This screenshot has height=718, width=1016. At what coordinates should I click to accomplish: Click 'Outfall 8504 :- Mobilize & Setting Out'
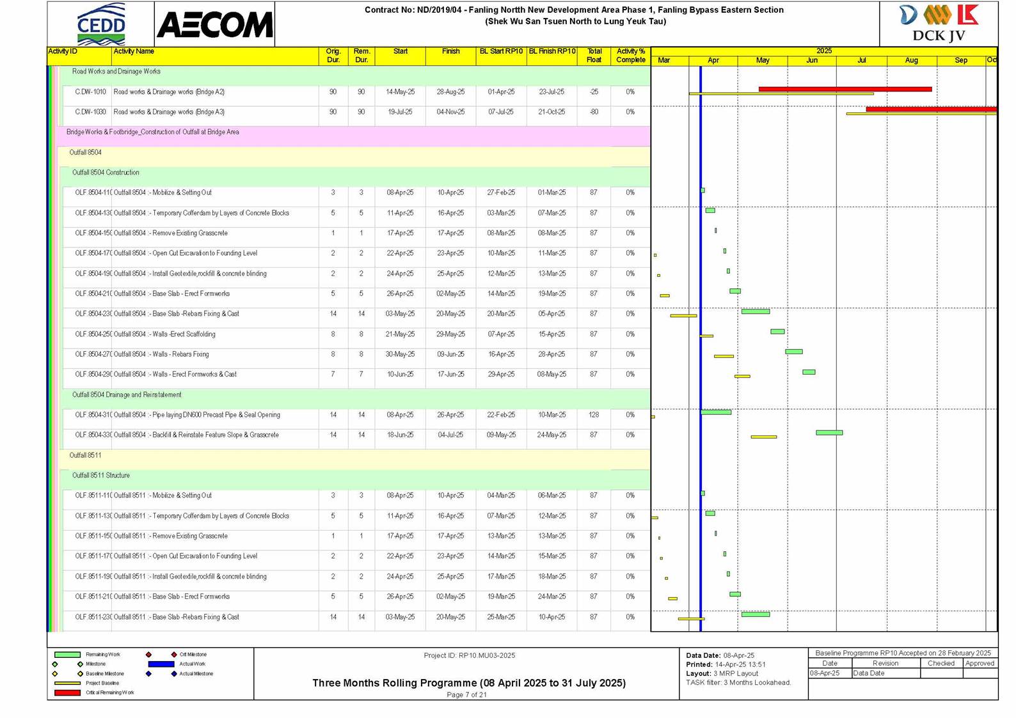(163, 192)
